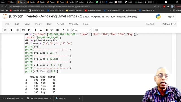
Task: Open the View menu
Action: pyautogui.click(x=27, y=24)
